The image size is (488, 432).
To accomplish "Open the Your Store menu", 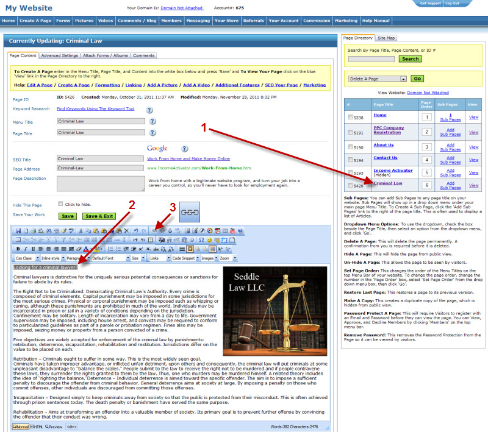I will tap(226, 21).
